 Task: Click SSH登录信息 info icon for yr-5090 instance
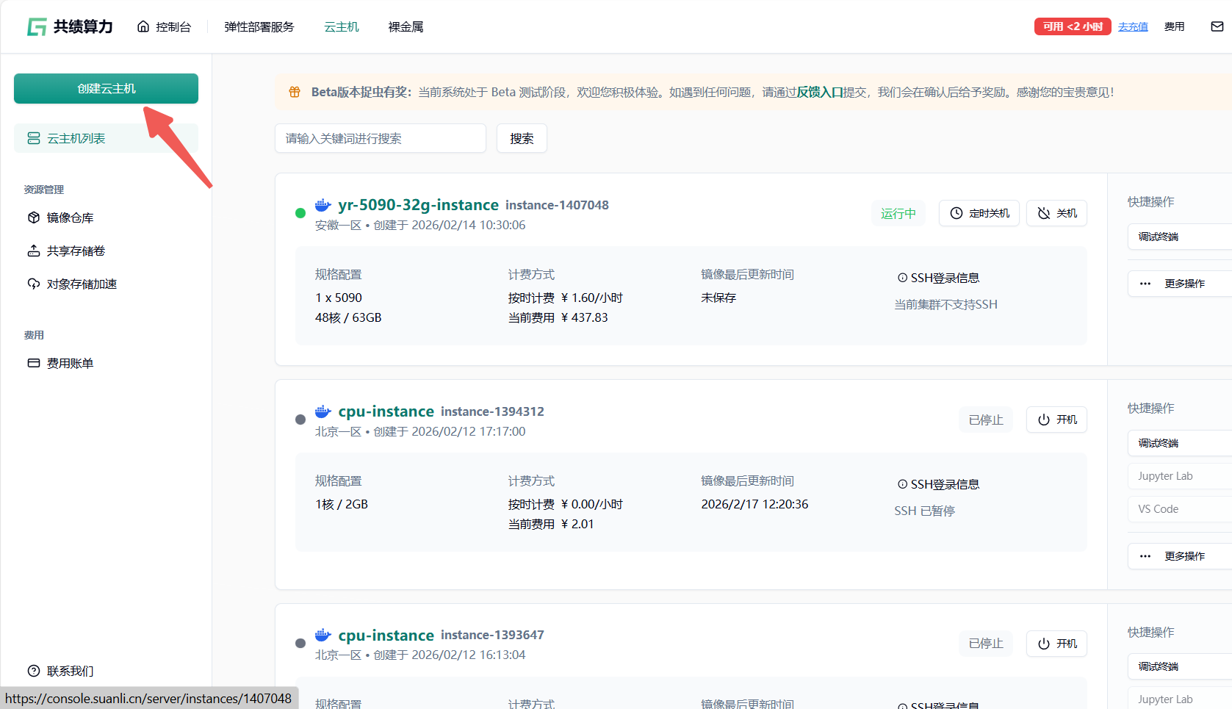902,278
